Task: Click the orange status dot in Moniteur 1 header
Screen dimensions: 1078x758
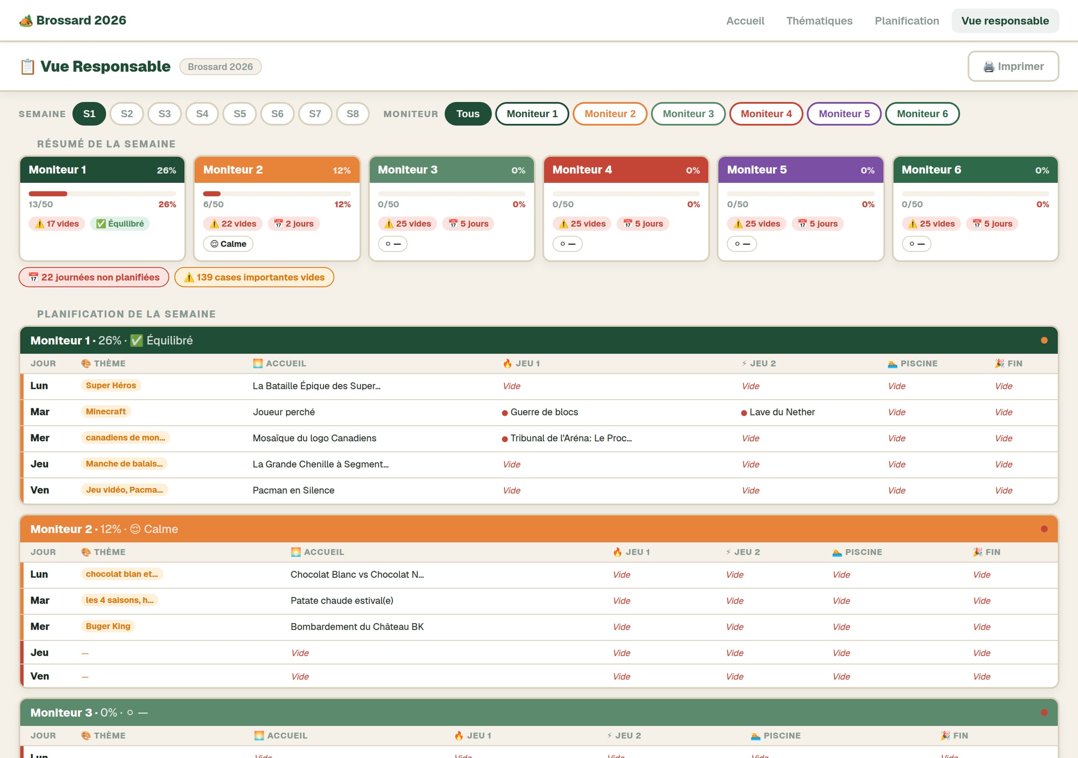Action: tap(1044, 340)
